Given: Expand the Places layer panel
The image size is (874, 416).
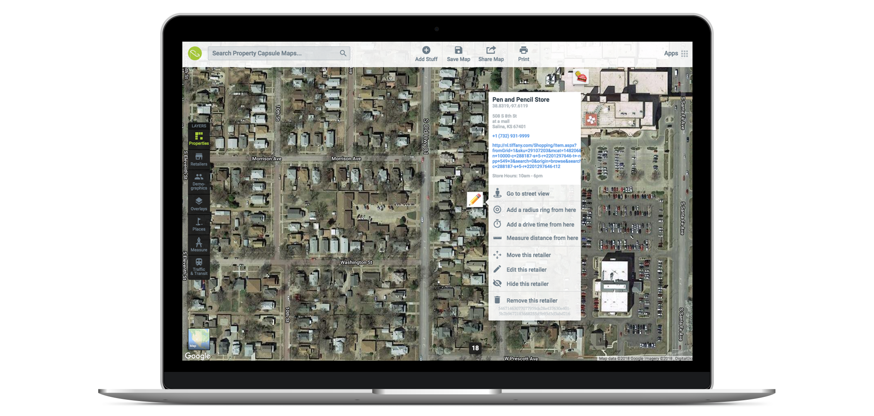Looking at the screenshot, I should tap(199, 225).
